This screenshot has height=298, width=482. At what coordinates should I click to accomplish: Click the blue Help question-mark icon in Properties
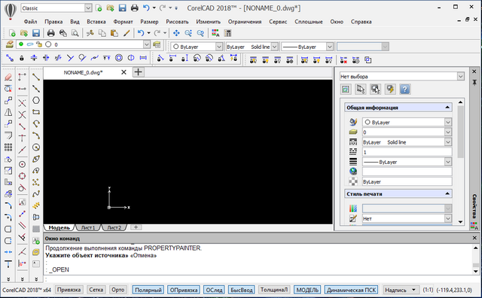click(405, 89)
